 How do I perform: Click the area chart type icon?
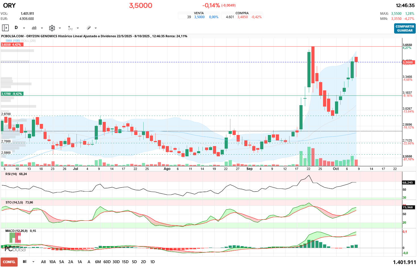pos(34,28)
